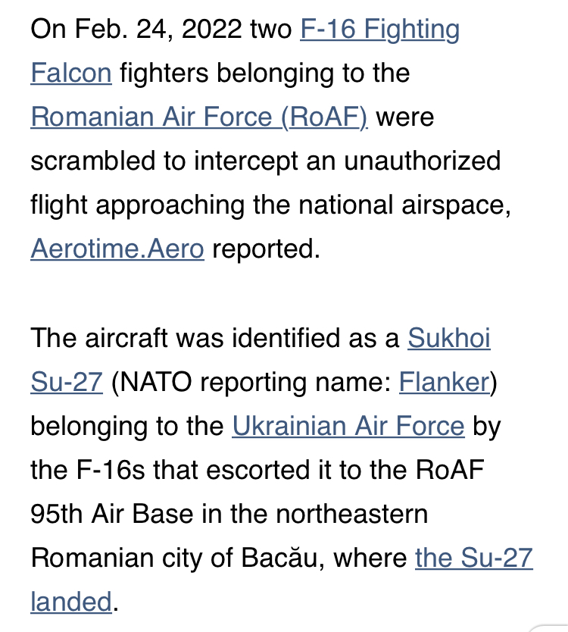Click the '95th Air Base' text
568x632 pixels.
coord(112,514)
